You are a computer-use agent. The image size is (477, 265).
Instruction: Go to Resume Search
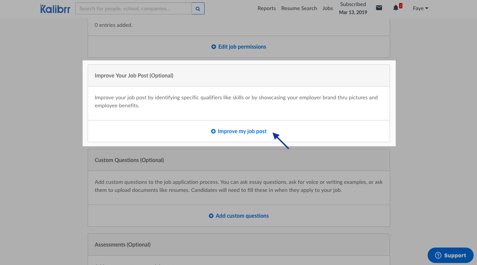(299, 8)
